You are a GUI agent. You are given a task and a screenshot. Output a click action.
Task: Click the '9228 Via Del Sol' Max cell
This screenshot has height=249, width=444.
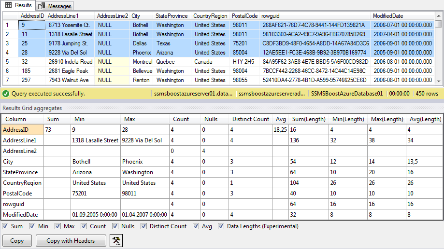(144, 140)
